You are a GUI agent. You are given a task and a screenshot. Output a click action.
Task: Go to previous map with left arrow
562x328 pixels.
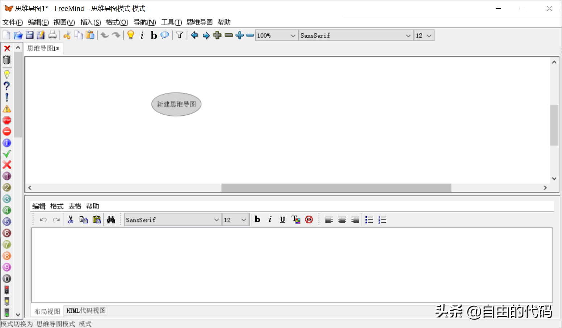coord(194,35)
